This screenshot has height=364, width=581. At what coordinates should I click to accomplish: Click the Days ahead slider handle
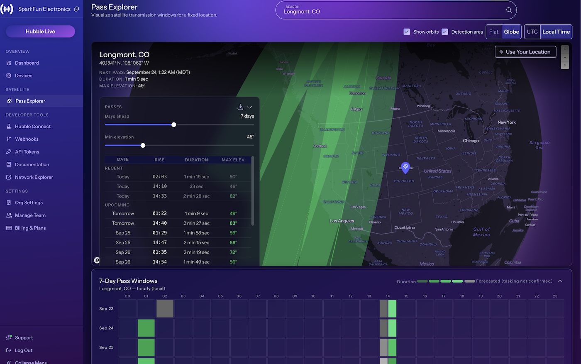174,125
